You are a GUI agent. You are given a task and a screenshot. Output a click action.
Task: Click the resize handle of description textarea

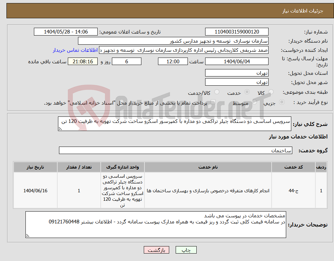60,129
